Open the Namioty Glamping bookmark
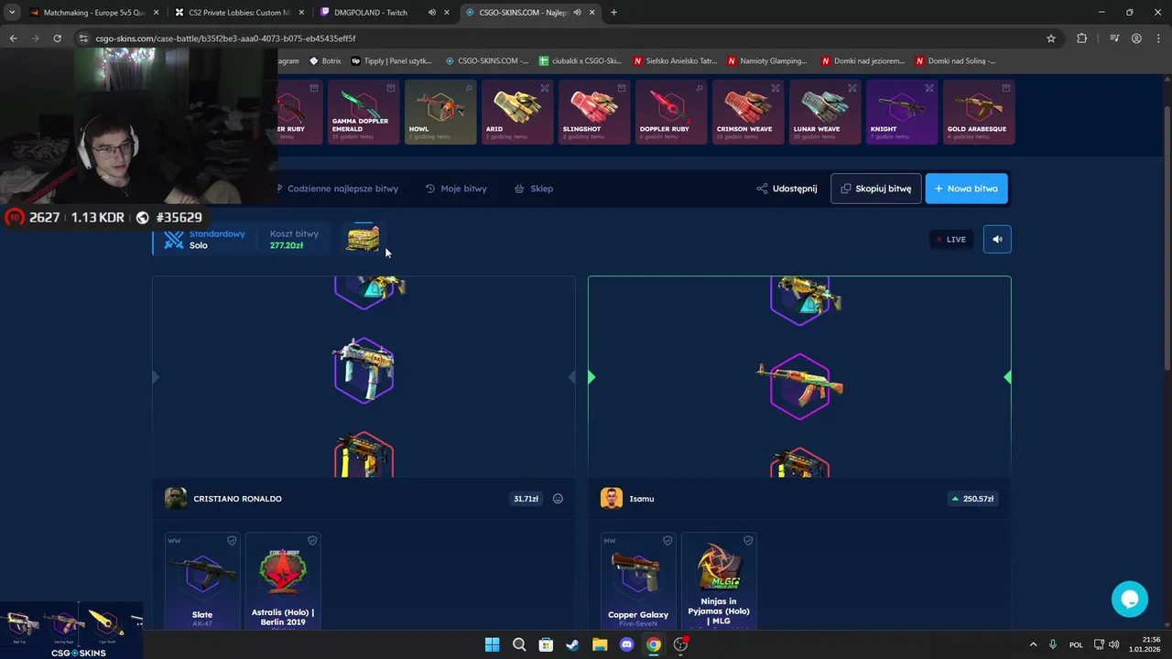This screenshot has width=1172, height=659. click(767, 61)
